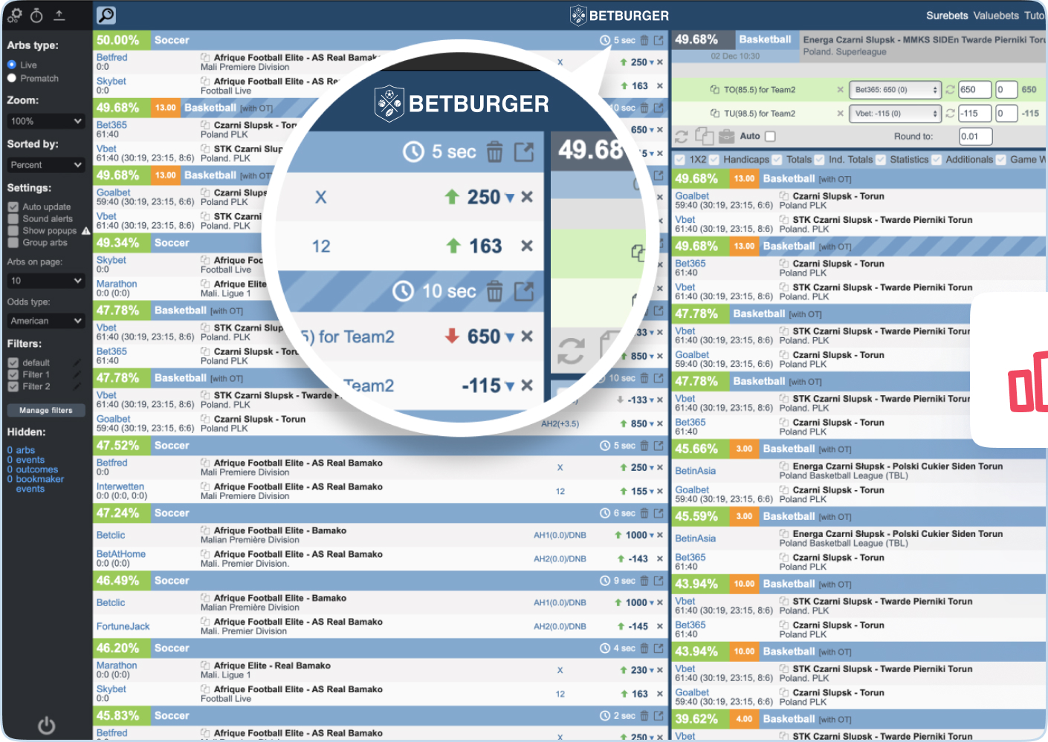1048x742 pixels.
Task: Click the power icon in the sidebar
Action: pyautogui.click(x=46, y=725)
